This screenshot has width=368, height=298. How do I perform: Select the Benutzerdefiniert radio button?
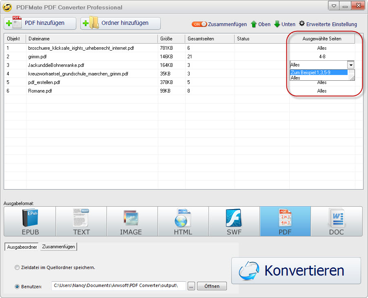pyautogui.click(x=17, y=287)
